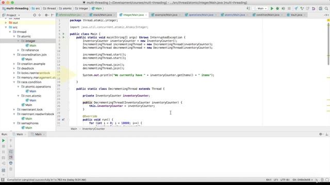Stop the process in Run panel
This screenshot has height=185, width=330.
click(4, 146)
